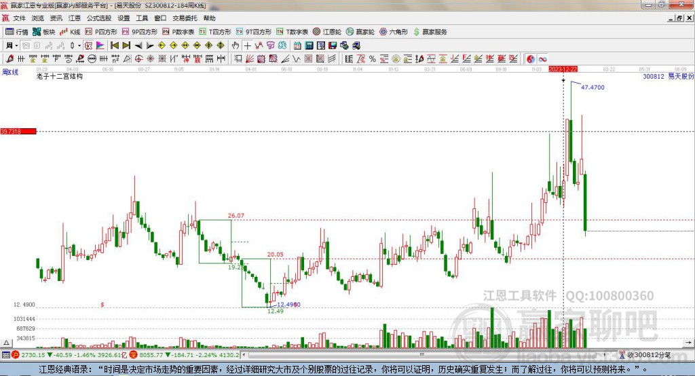Image resolution: width=695 pixels, height=376 pixels.
Task: Click the black right arrow icon
Action: [x=150, y=45]
